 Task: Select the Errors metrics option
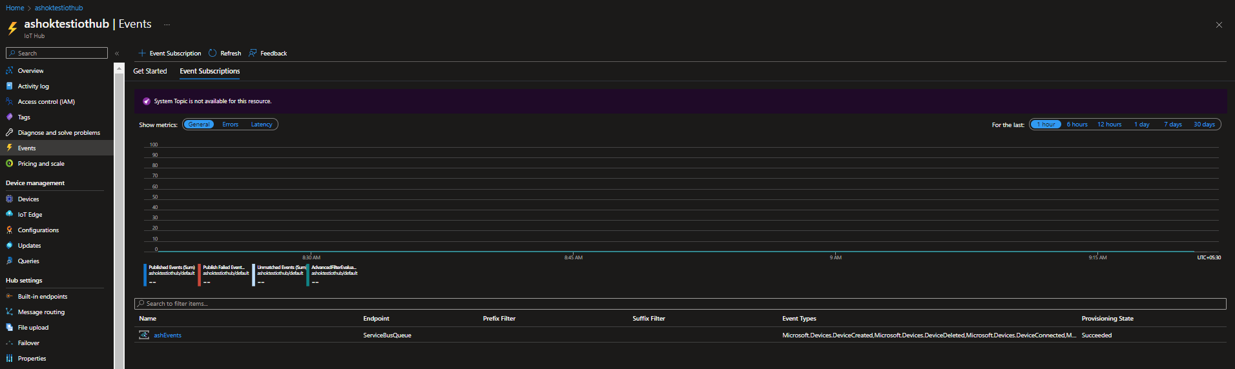231,125
